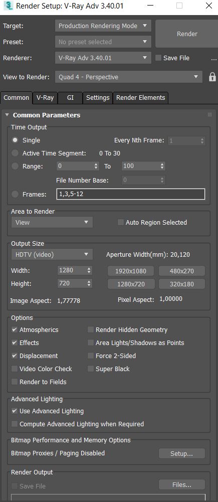Open the Area to Render View dropdown
Viewport: 218px width, 502px height.
click(x=52, y=222)
